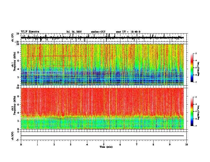This screenshot has height=162, width=210.
Task: Click the "8" tick on the time axis
Action: [x=153, y=145]
